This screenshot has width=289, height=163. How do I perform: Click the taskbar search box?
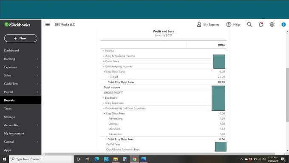tap(41, 159)
